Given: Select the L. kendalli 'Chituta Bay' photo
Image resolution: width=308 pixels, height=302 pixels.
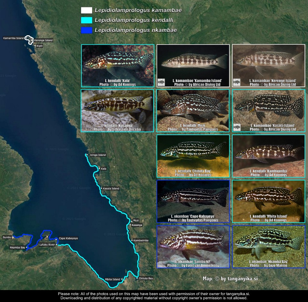Looking at the screenshot, I should [193, 156].
